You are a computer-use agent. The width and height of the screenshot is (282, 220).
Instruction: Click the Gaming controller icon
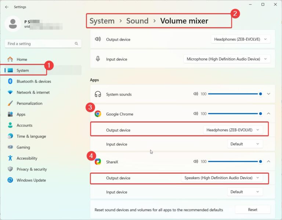tap(10, 147)
